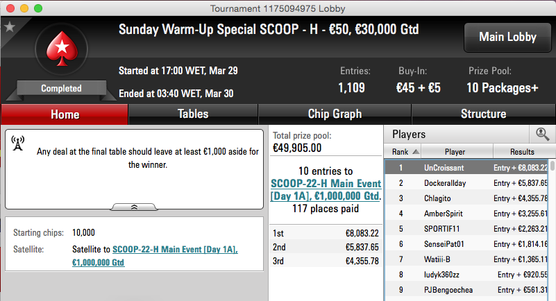Screen dimensions: 556x301
Task: Go to the Home tab
Action: 65,114
